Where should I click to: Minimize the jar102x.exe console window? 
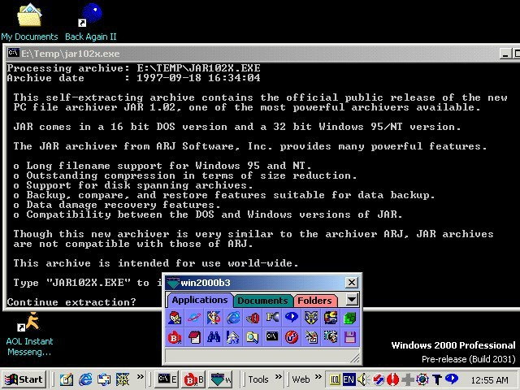pyautogui.click(x=505, y=54)
